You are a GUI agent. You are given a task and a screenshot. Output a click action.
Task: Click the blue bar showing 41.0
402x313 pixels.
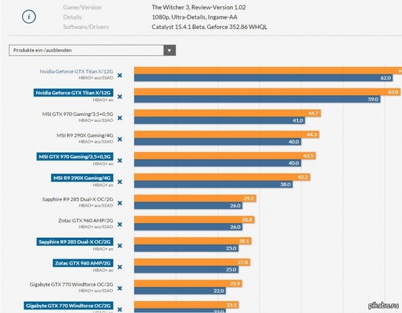(220, 121)
